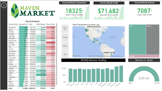Filter by Mexico slicer button
This screenshot has width=162, height=91.
pos(65,46)
